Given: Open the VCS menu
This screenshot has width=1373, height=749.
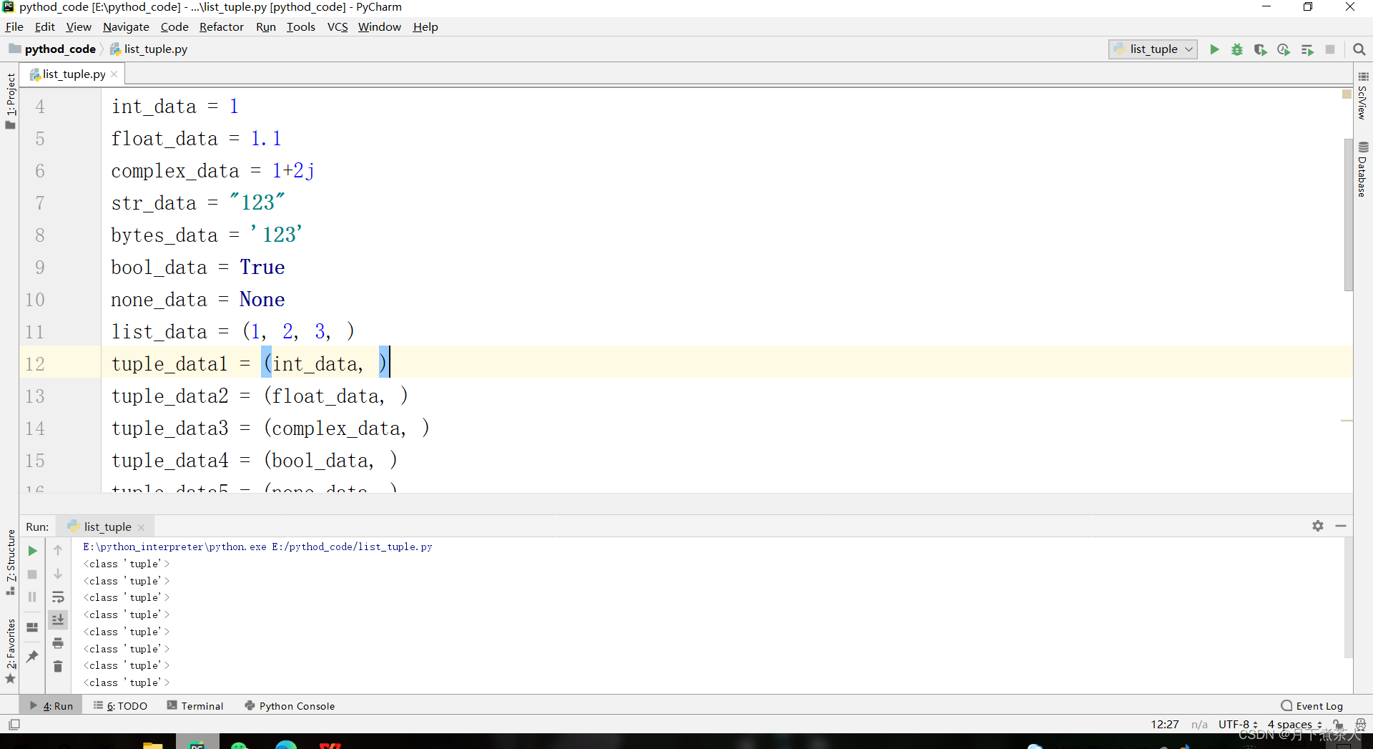Looking at the screenshot, I should point(338,26).
